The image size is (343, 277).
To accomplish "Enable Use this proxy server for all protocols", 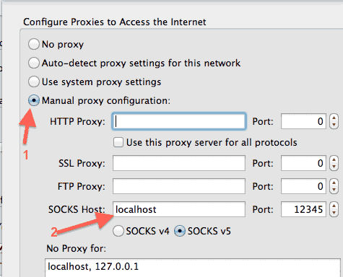I will click(118, 142).
